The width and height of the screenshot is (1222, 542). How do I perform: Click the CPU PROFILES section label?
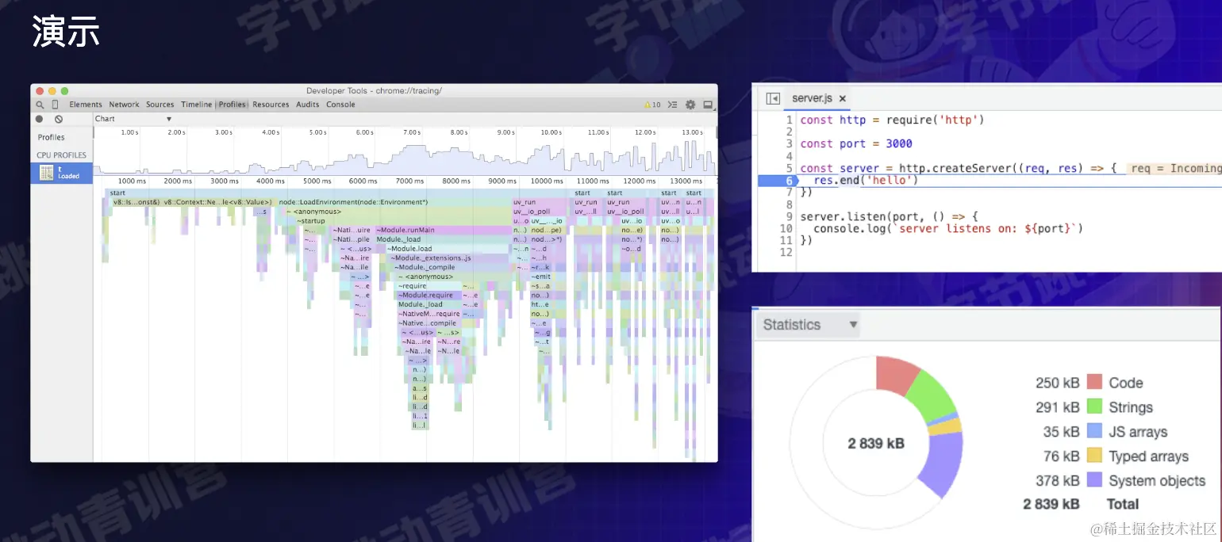point(61,155)
